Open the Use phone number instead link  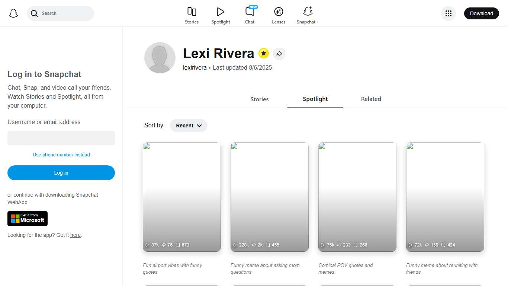[x=61, y=155]
